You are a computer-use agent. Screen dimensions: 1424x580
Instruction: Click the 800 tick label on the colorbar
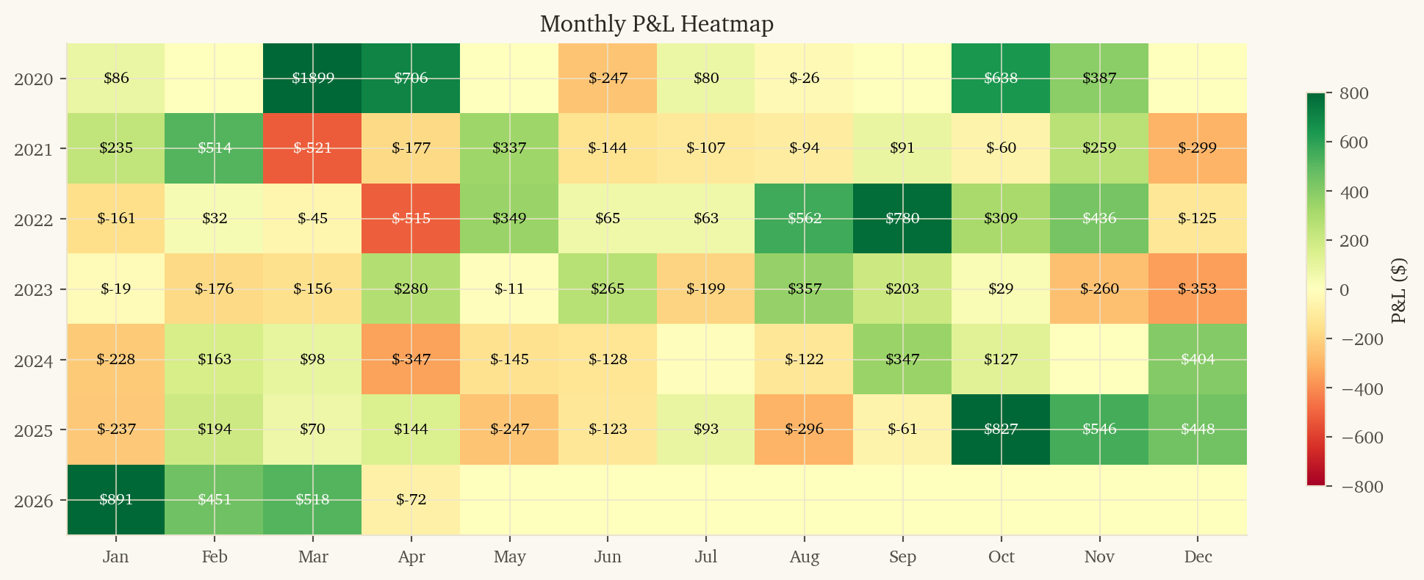pos(1353,93)
